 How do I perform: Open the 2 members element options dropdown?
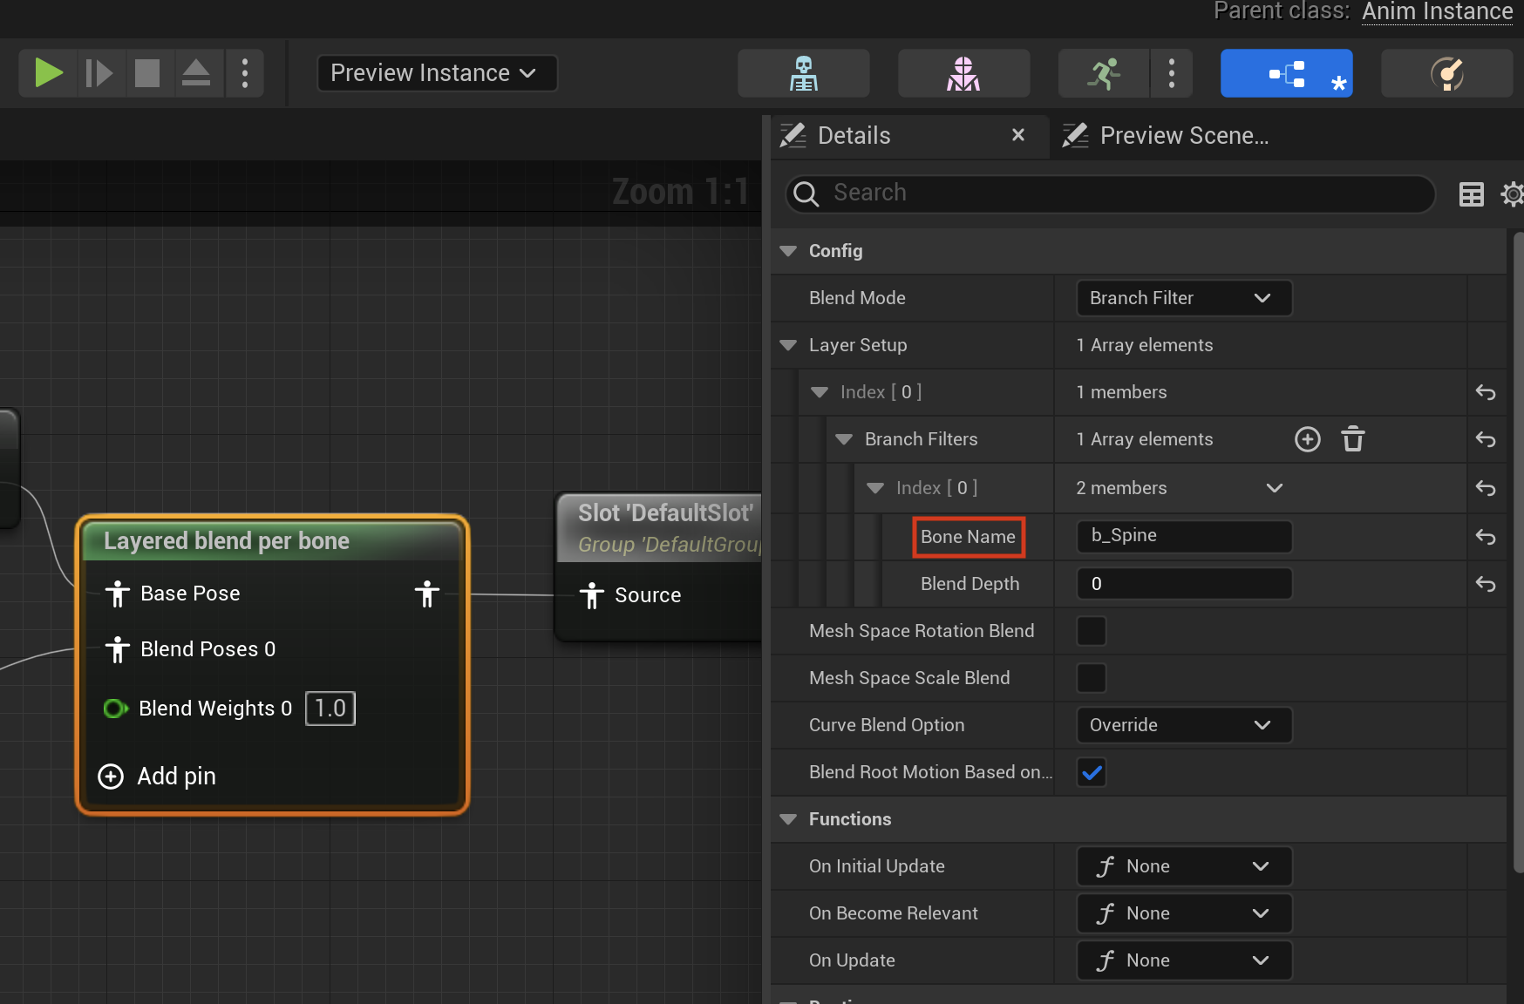coord(1274,488)
